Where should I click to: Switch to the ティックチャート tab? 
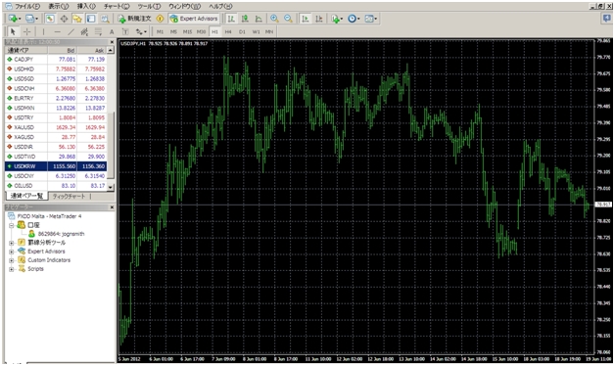click(69, 196)
